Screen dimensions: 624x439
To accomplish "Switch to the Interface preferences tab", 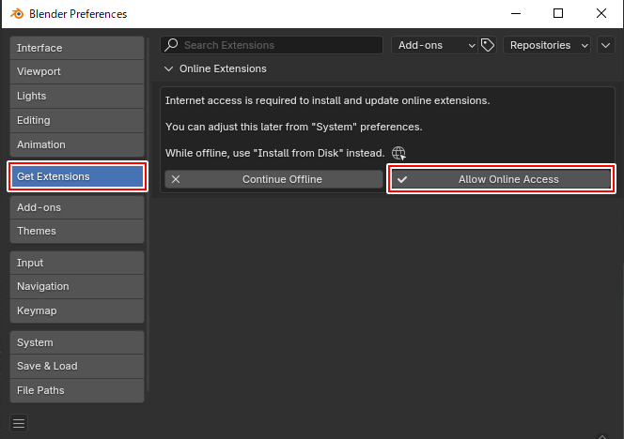I will click(77, 48).
